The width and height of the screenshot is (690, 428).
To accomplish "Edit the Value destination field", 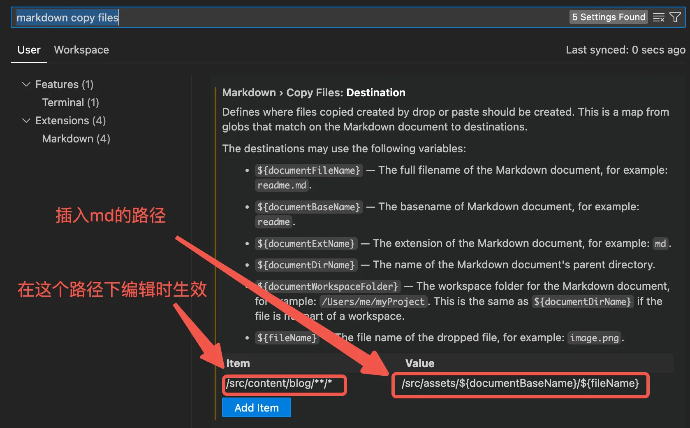I will (x=519, y=384).
